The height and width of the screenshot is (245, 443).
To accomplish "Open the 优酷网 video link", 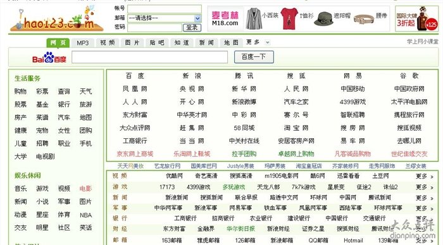I will click(174, 176).
